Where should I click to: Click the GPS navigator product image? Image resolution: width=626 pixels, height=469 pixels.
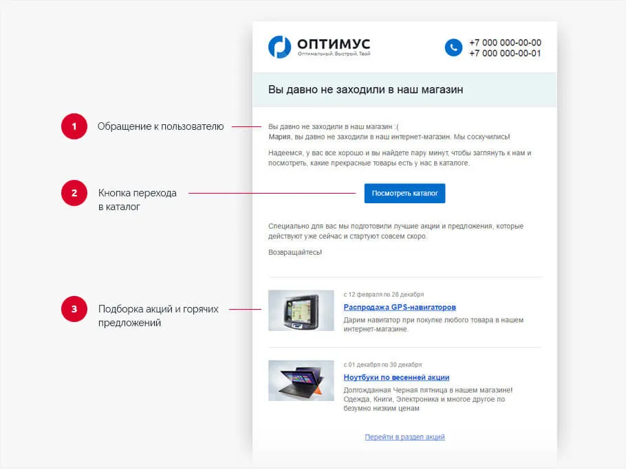click(x=301, y=310)
